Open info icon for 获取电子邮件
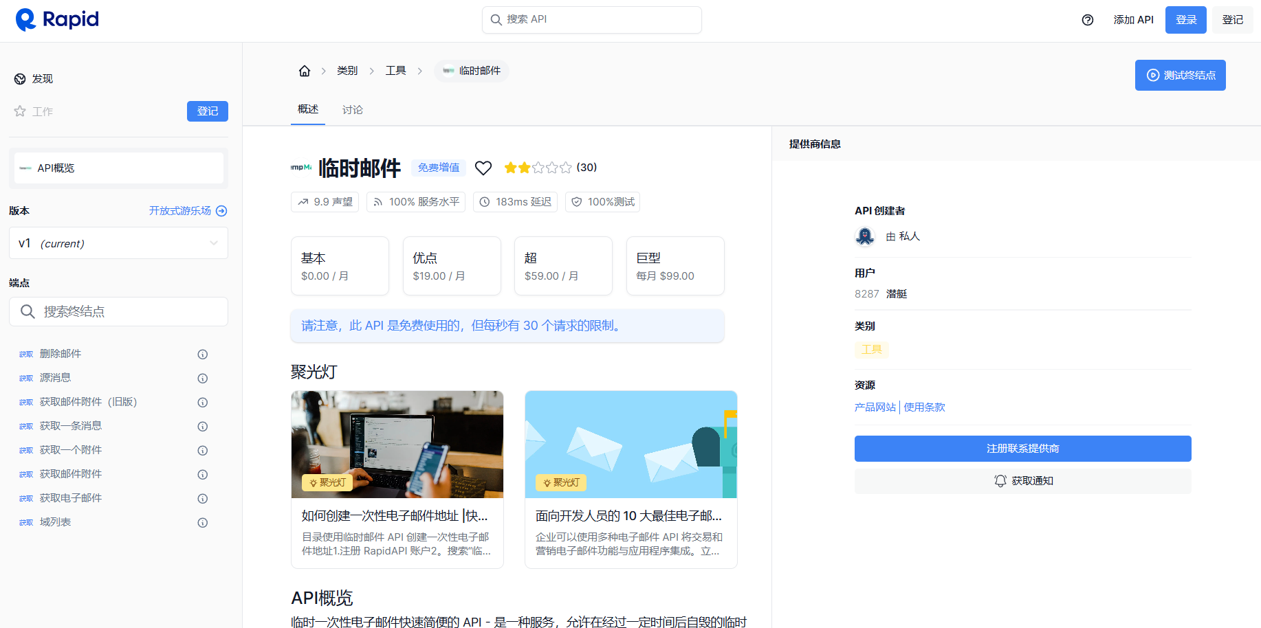 pyautogui.click(x=203, y=499)
